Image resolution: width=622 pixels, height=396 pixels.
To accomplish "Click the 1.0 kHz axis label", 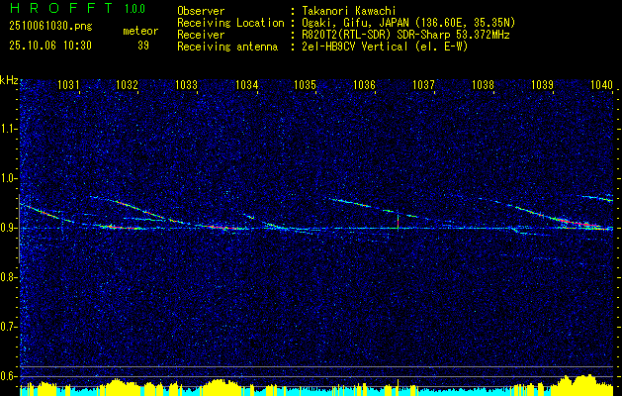I will coord(8,178).
